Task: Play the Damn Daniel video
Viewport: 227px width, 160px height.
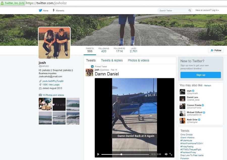Action: point(98,154)
